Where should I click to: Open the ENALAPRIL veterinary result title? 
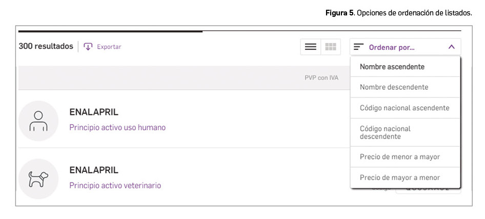(x=94, y=170)
